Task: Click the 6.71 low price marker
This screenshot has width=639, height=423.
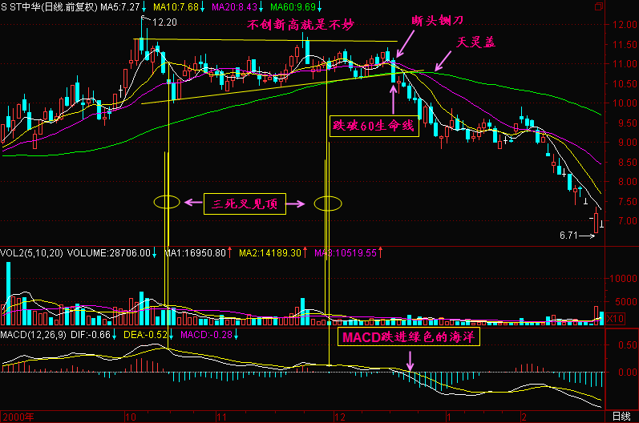Action: click(x=568, y=236)
